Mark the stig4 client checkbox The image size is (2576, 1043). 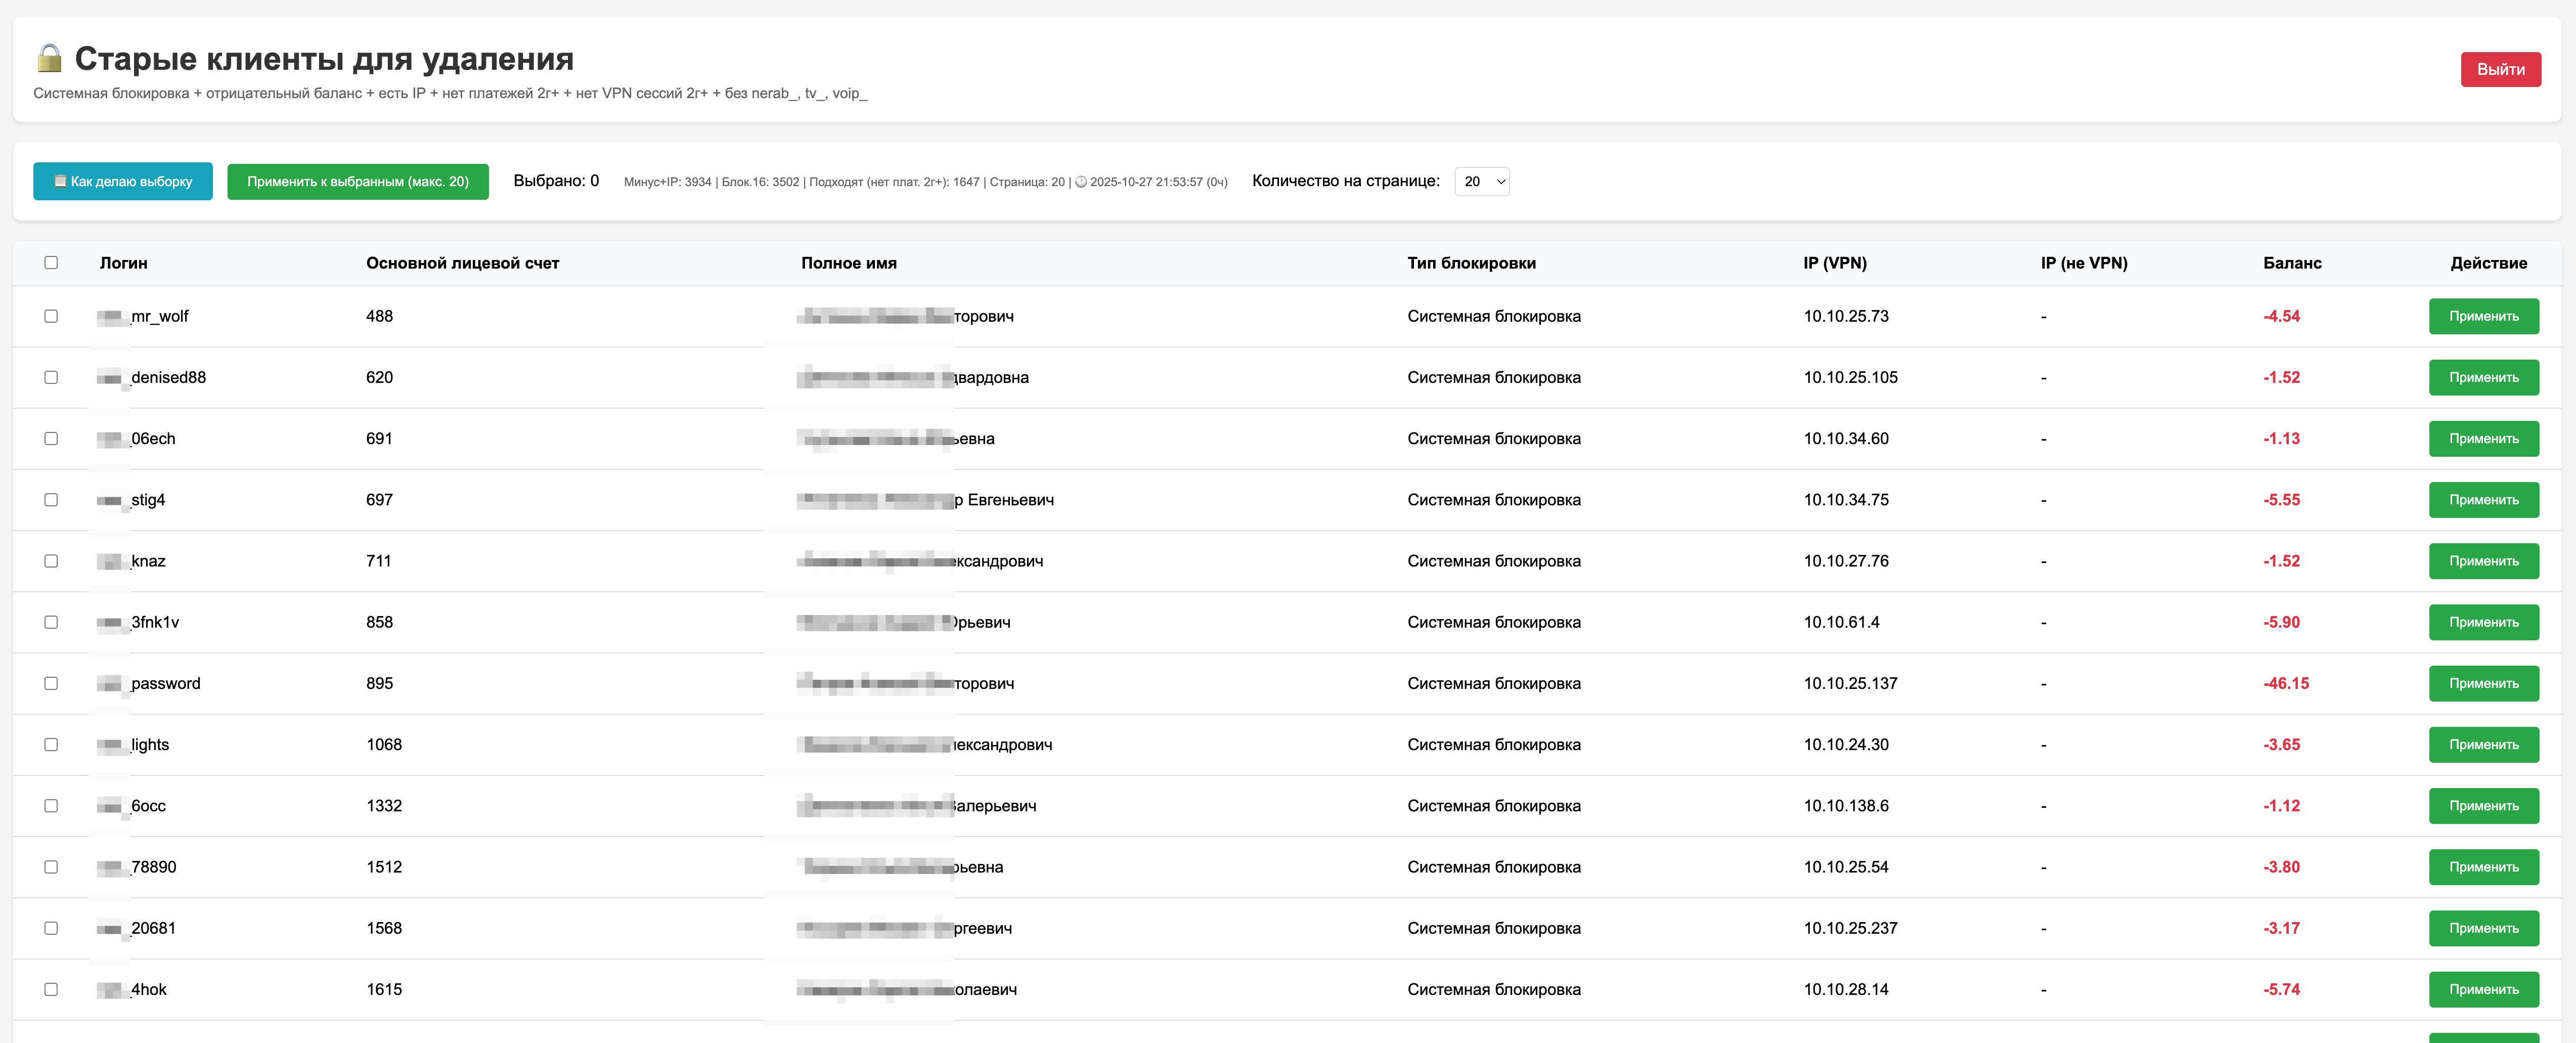pos(51,500)
